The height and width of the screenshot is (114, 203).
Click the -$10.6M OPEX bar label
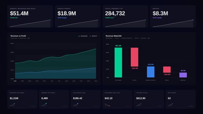coord(167,74)
